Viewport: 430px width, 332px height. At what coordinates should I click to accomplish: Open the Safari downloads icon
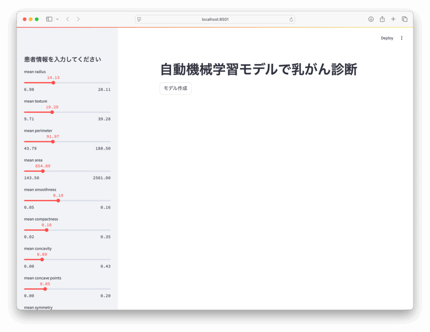pos(371,19)
